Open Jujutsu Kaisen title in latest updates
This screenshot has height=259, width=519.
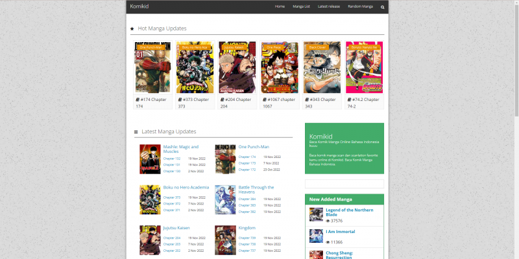click(x=176, y=228)
